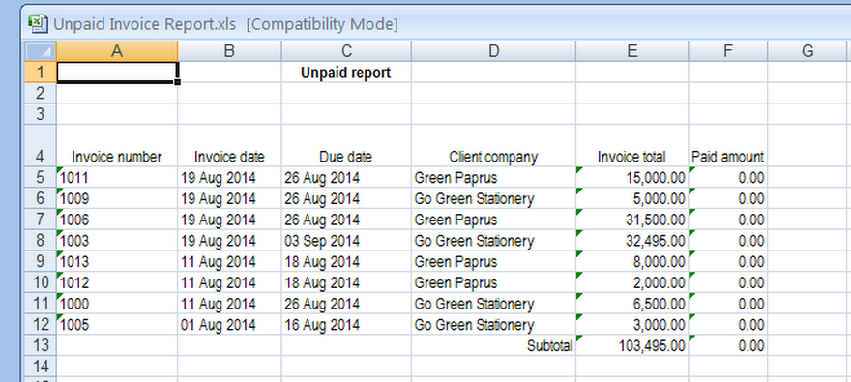Screen dimensions: 851x382
Task: Click the Excel file icon in title bar
Action: 37,23
